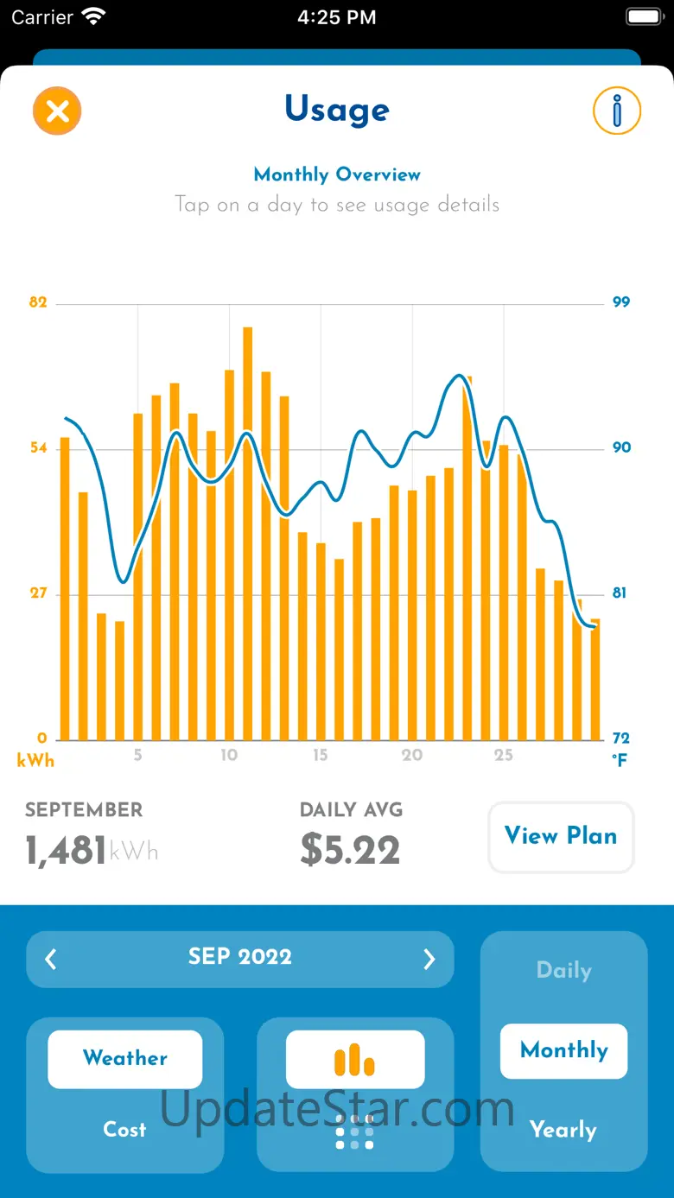Open the usage info icon

pyautogui.click(x=616, y=111)
